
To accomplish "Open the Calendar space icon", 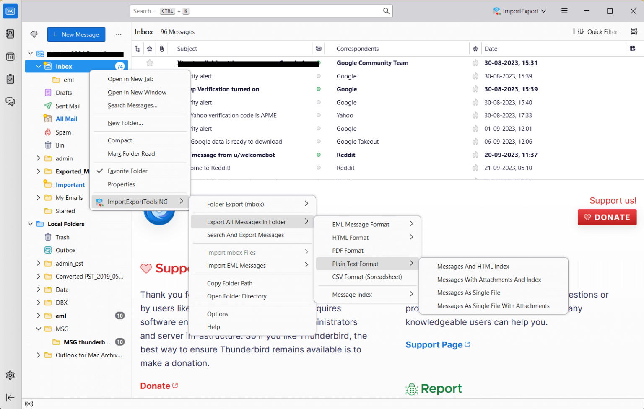I will pos(10,57).
